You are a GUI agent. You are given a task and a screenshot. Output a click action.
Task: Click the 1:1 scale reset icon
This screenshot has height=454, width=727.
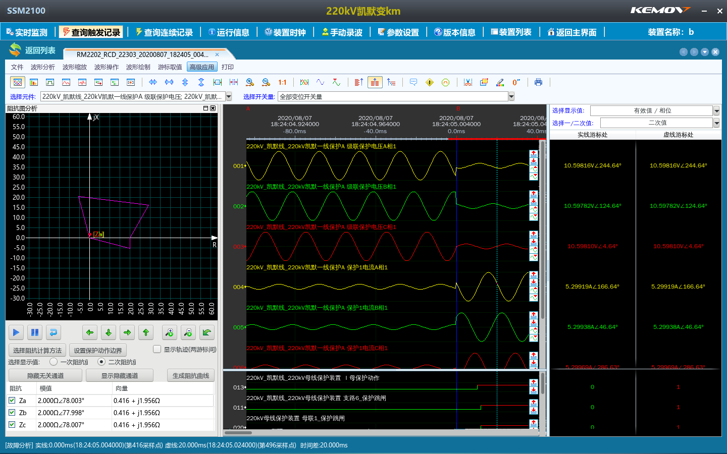282,82
